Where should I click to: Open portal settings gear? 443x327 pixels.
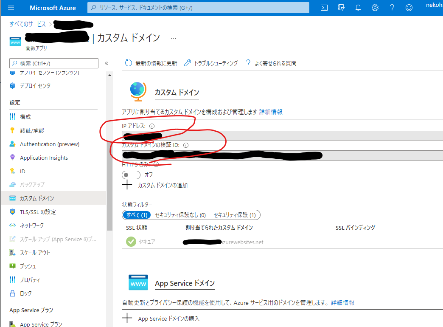click(x=375, y=8)
